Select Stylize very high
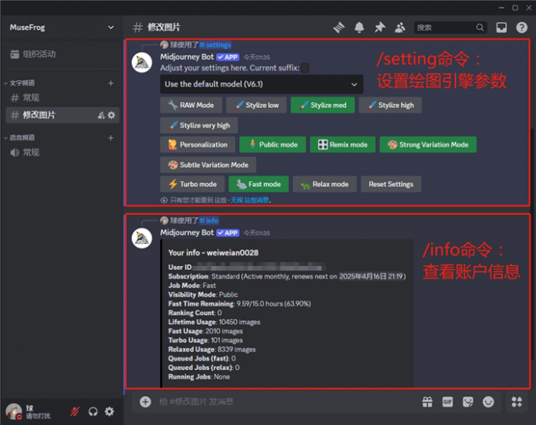536x425 pixels. click(199, 125)
